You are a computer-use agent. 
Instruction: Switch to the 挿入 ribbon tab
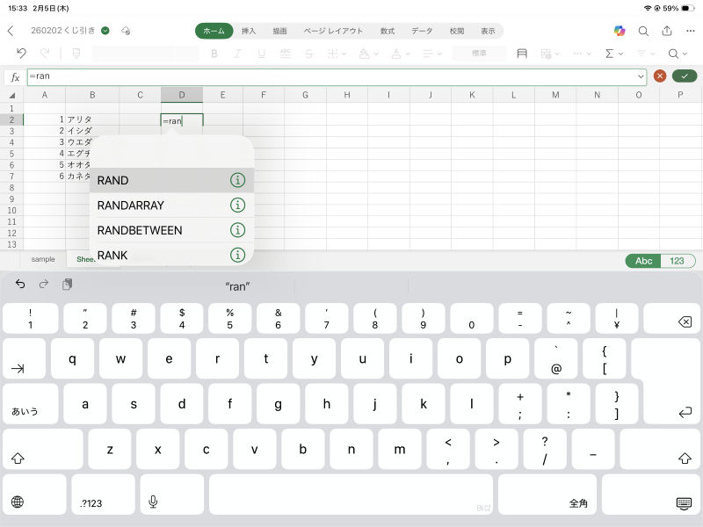click(x=249, y=31)
